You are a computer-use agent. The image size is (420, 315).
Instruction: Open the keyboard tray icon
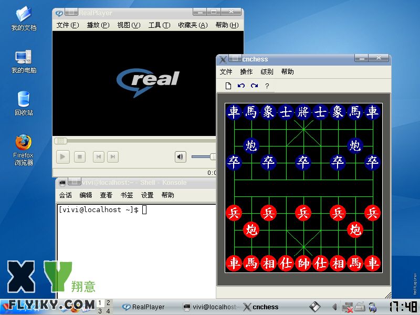point(360,307)
